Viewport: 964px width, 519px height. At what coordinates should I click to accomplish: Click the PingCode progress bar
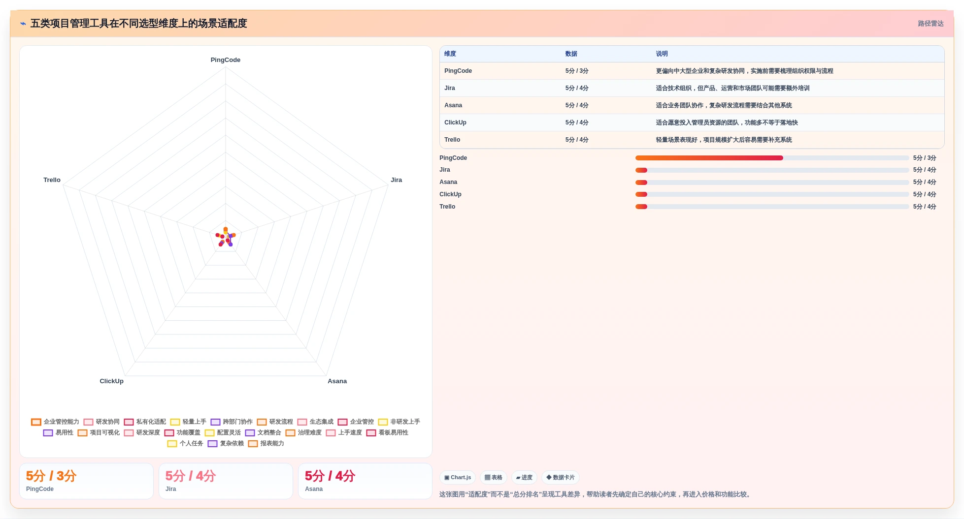coord(772,158)
